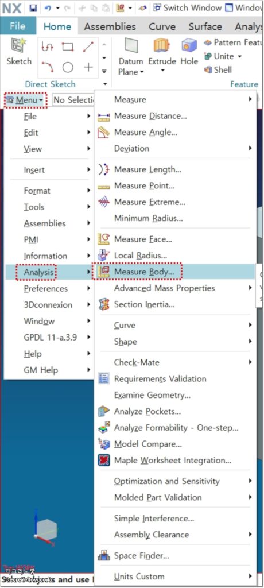
Task: Open the PMI menu item
Action: coord(49,239)
